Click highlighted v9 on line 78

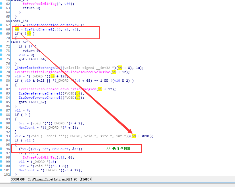point(114,72)
